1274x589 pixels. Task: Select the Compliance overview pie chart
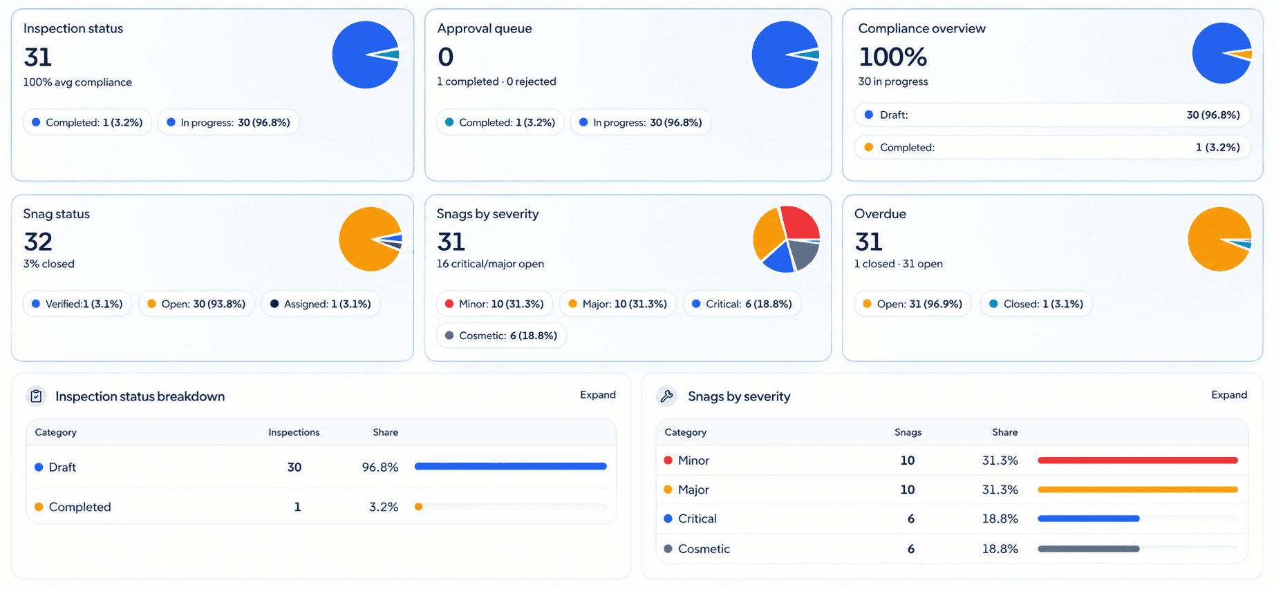1222,53
